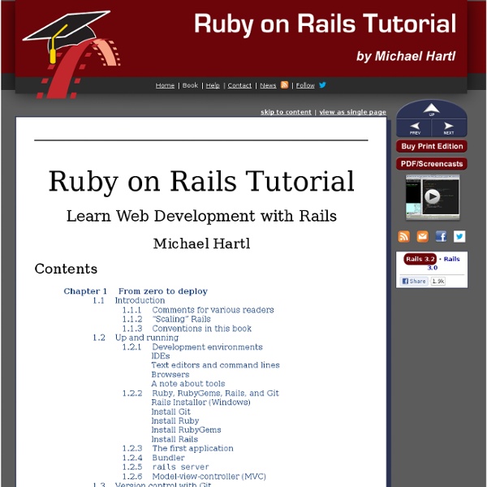Screen dimensions: 487x487
Task: Select the Rails 3.2 version pill
Action: [x=420, y=259]
